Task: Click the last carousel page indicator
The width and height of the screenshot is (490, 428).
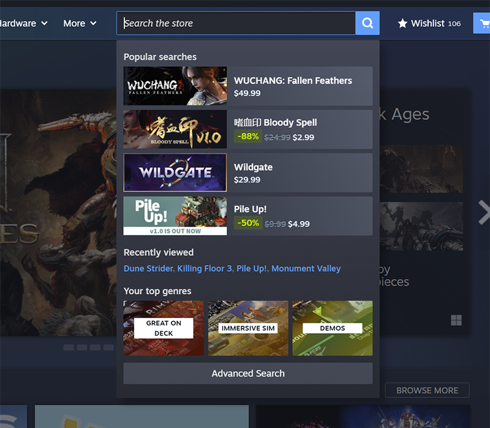Action: click(108, 347)
